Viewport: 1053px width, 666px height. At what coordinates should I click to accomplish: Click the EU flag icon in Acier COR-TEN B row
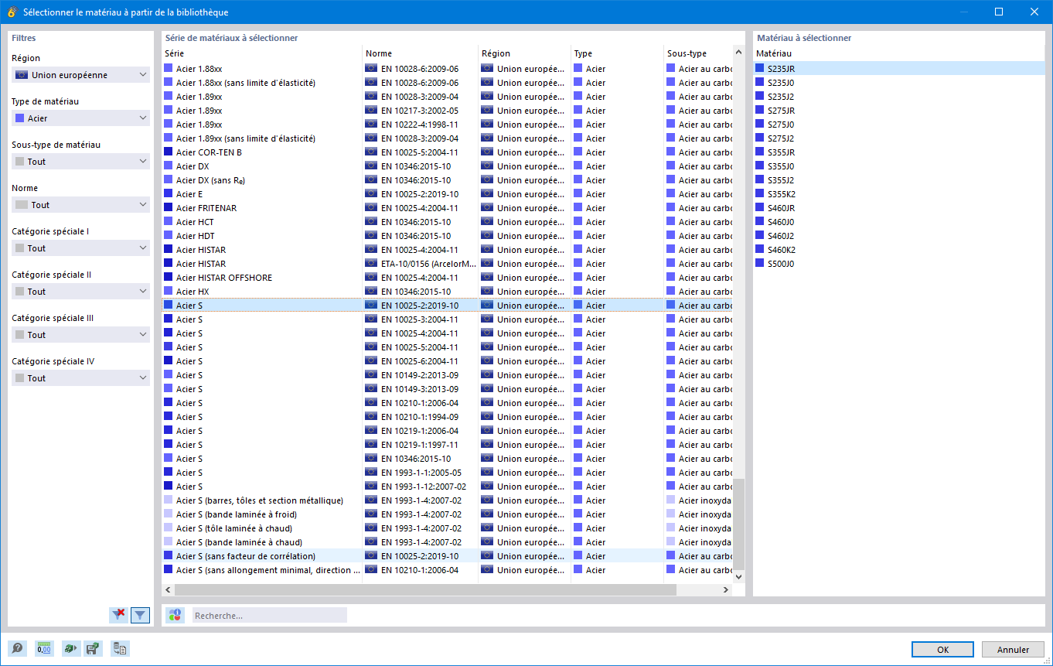pyautogui.click(x=372, y=152)
